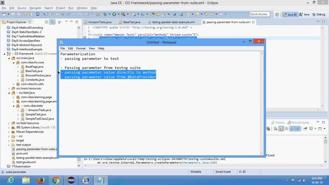Open Google Chrome from taskbar
329x185 pixels.
(x=56, y=180)
